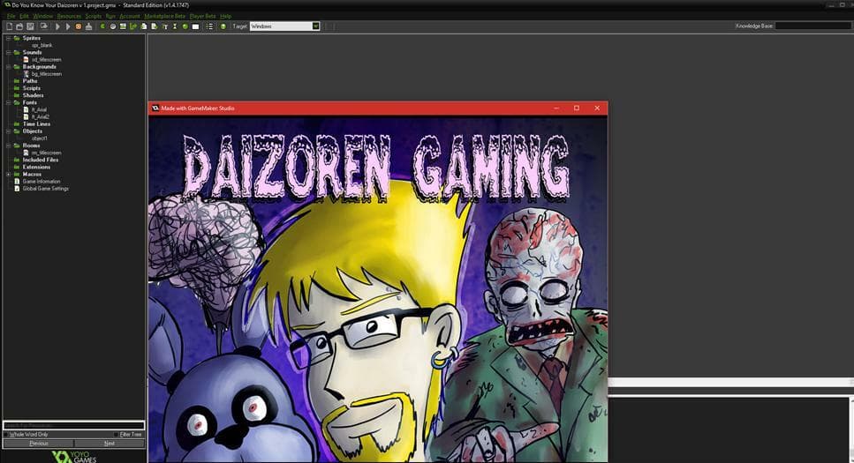Click the Create path toolbar icon
The height and width of the screenshot is (463, 854).
[133, 26]
